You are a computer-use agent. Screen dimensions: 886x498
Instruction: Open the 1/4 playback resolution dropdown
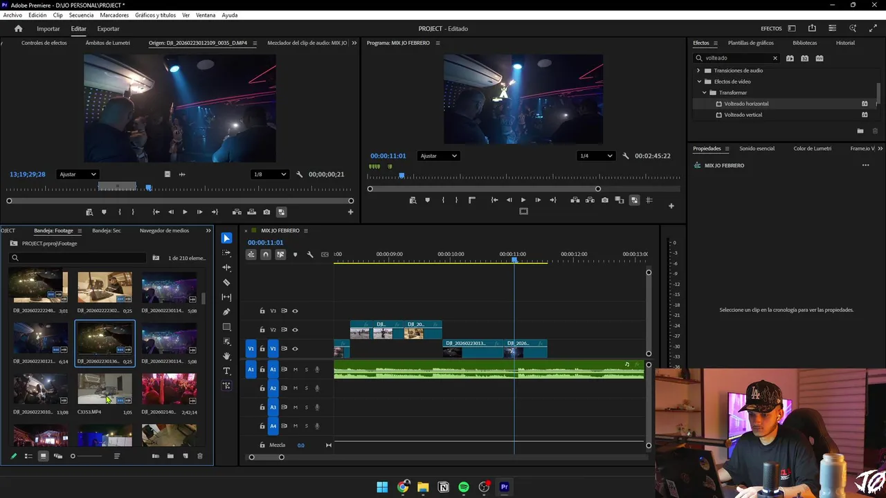click(595, 156)
